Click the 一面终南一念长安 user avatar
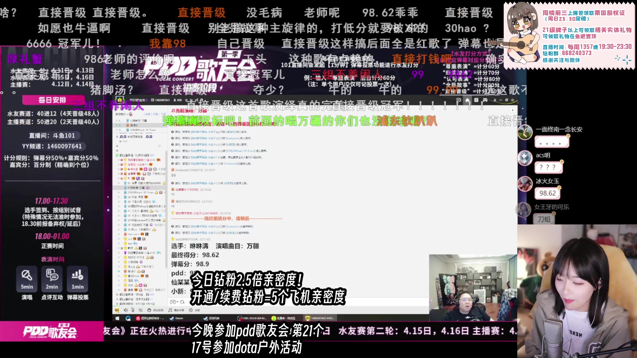 [525, 132]
